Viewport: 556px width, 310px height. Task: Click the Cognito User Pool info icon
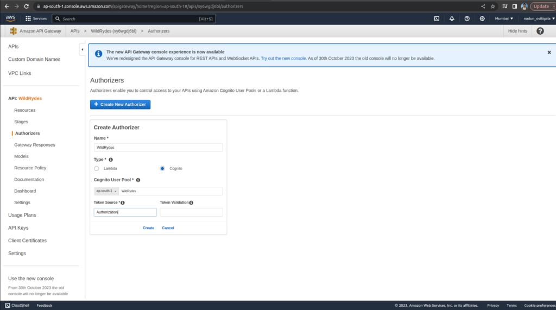[x=138, y=180]
